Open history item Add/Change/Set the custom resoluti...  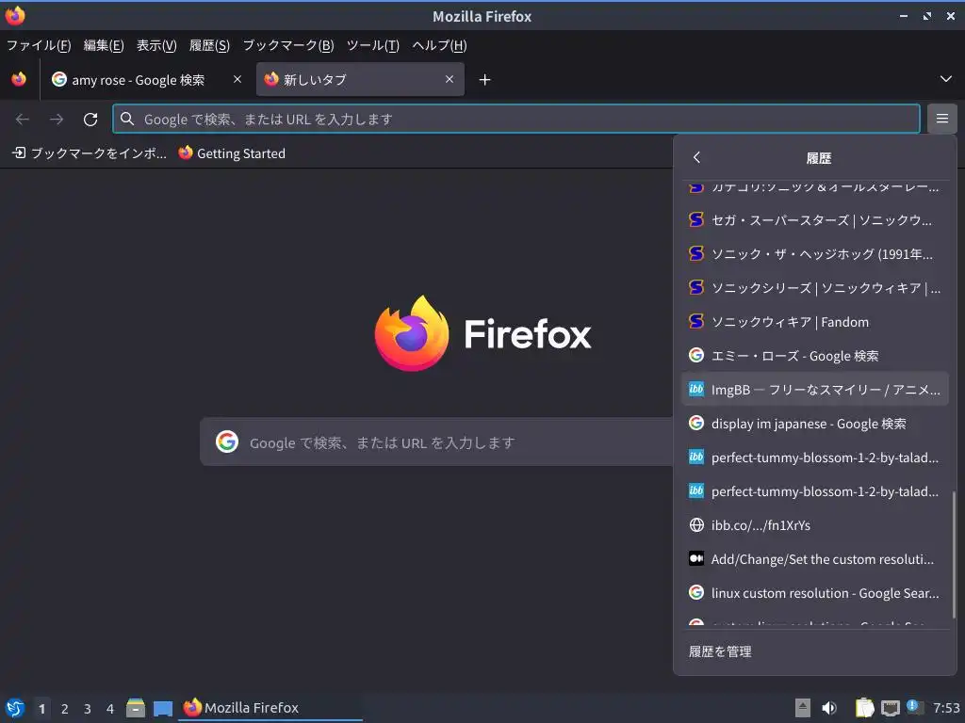click(815, 559)
